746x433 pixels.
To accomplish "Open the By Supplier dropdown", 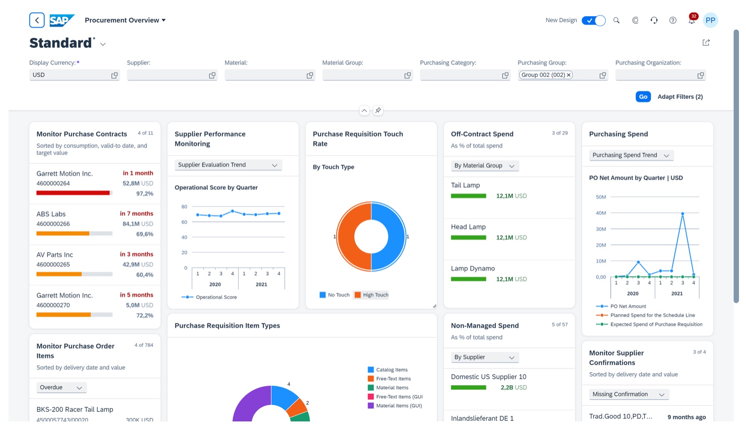I will pos(485,357).
